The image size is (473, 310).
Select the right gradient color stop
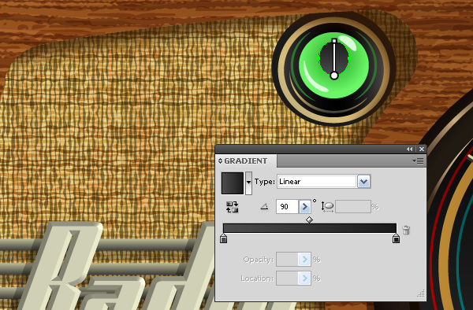click(396, 238)
